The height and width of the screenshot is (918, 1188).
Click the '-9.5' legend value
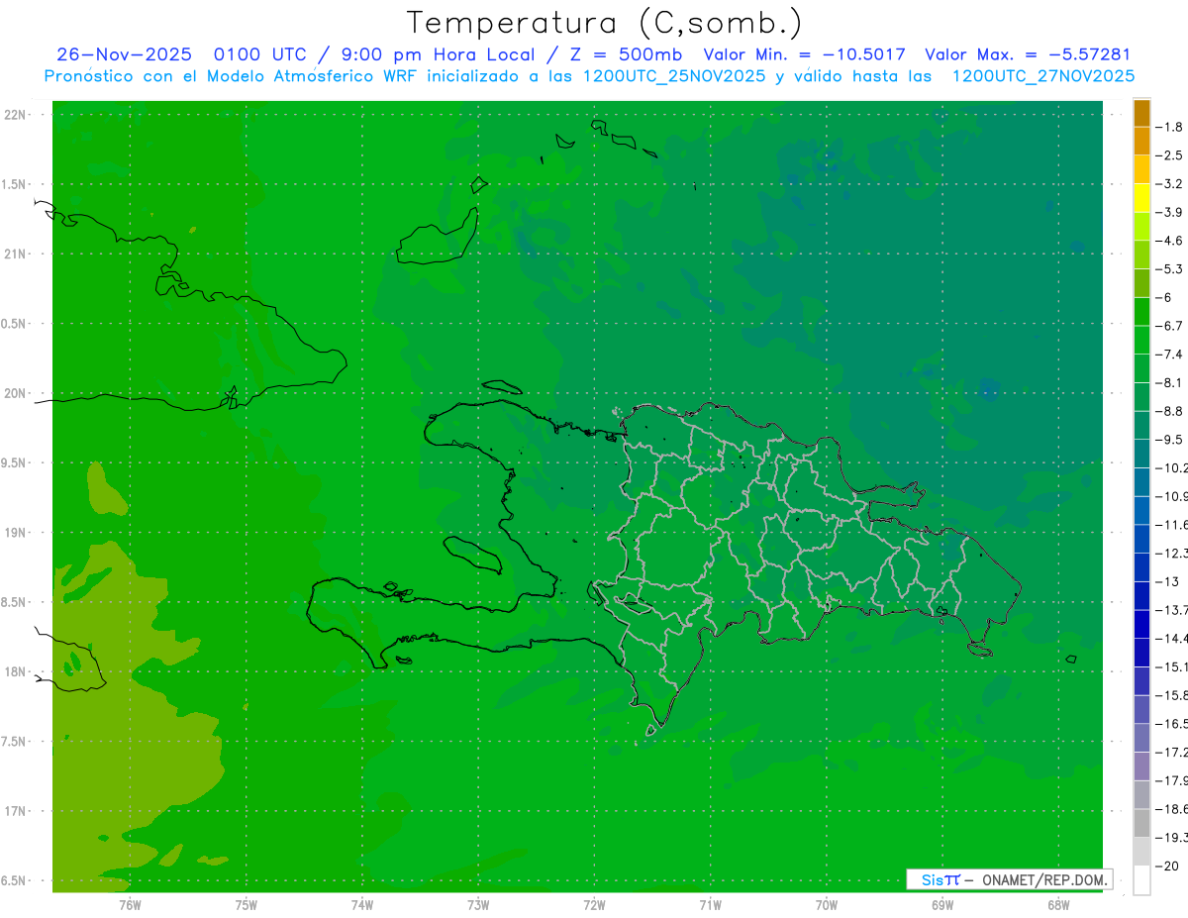coord(1170,440)
